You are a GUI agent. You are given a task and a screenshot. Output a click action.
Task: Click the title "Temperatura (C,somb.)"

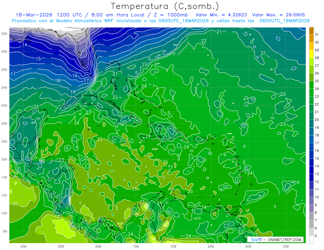point(165,6)
